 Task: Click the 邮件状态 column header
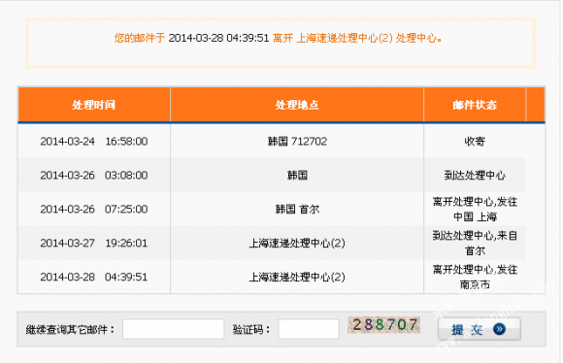click(475, 105)
